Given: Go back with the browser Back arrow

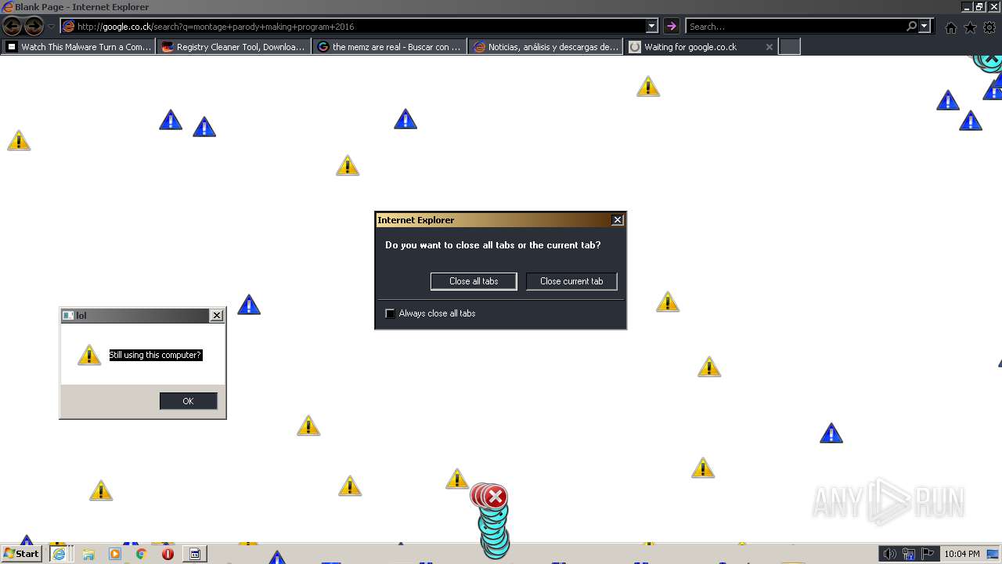Looking at the screenshot, I should click(12, 27).
